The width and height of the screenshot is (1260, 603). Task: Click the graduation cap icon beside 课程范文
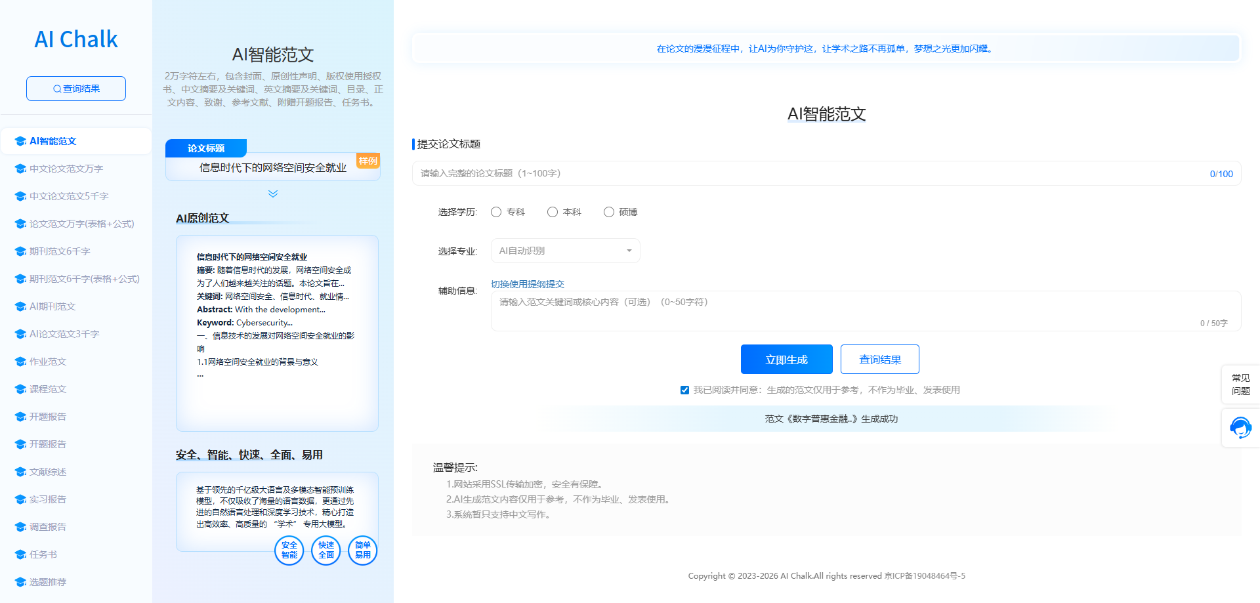20,389
